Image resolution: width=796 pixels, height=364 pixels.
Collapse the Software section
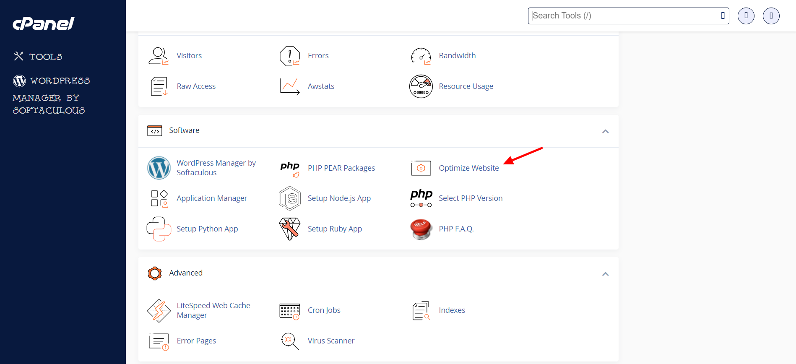(x=605, y=131)
